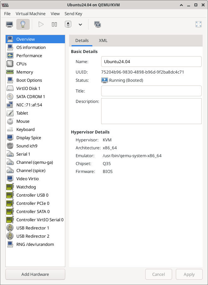
Task: Select CPUs in the hardware list
Action: tap(21, 64)
